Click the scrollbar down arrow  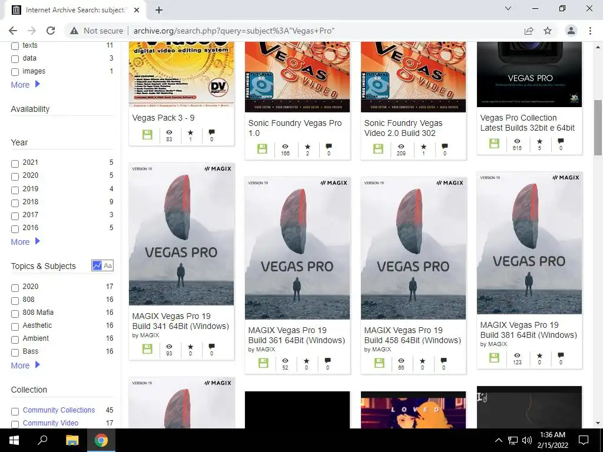(x=598, y=423)
